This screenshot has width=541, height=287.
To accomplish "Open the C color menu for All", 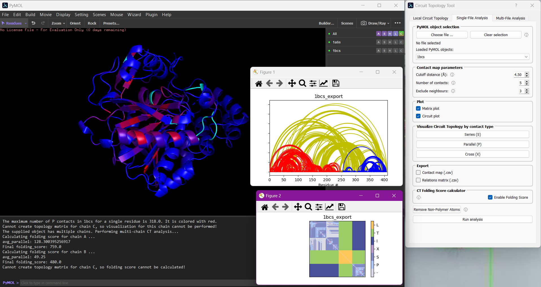I will (401, 34).
